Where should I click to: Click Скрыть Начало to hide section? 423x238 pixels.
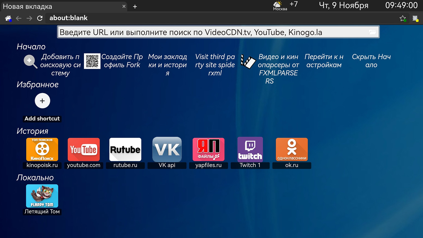[371, 61]
